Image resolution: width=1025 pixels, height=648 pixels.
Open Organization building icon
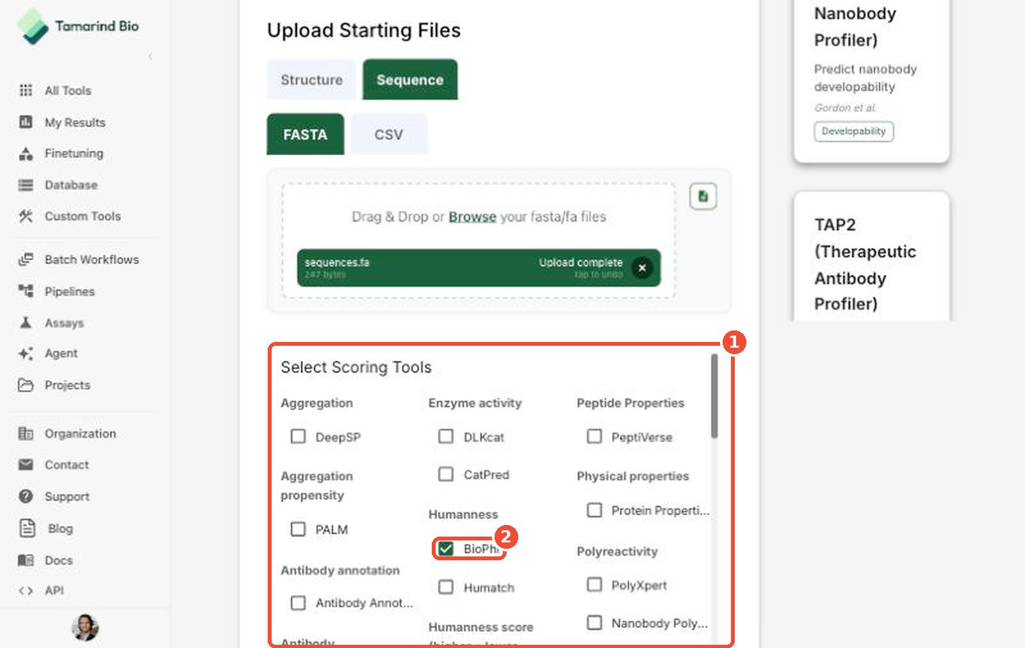[x=26, y=433]
